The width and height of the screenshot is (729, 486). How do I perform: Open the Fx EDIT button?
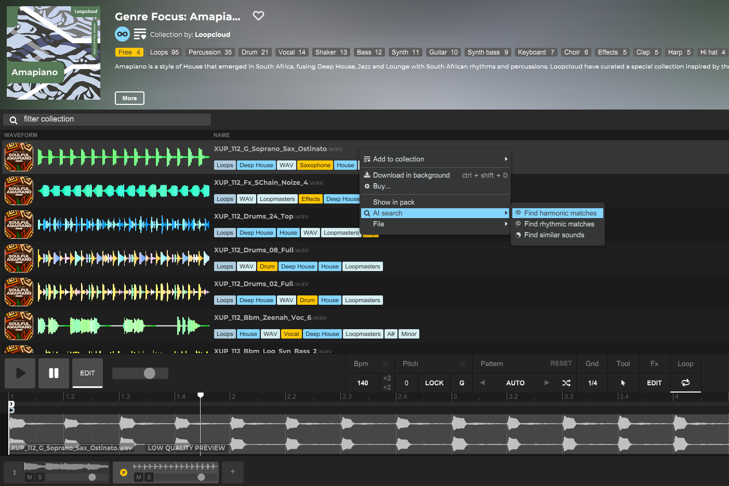(654, 383)
